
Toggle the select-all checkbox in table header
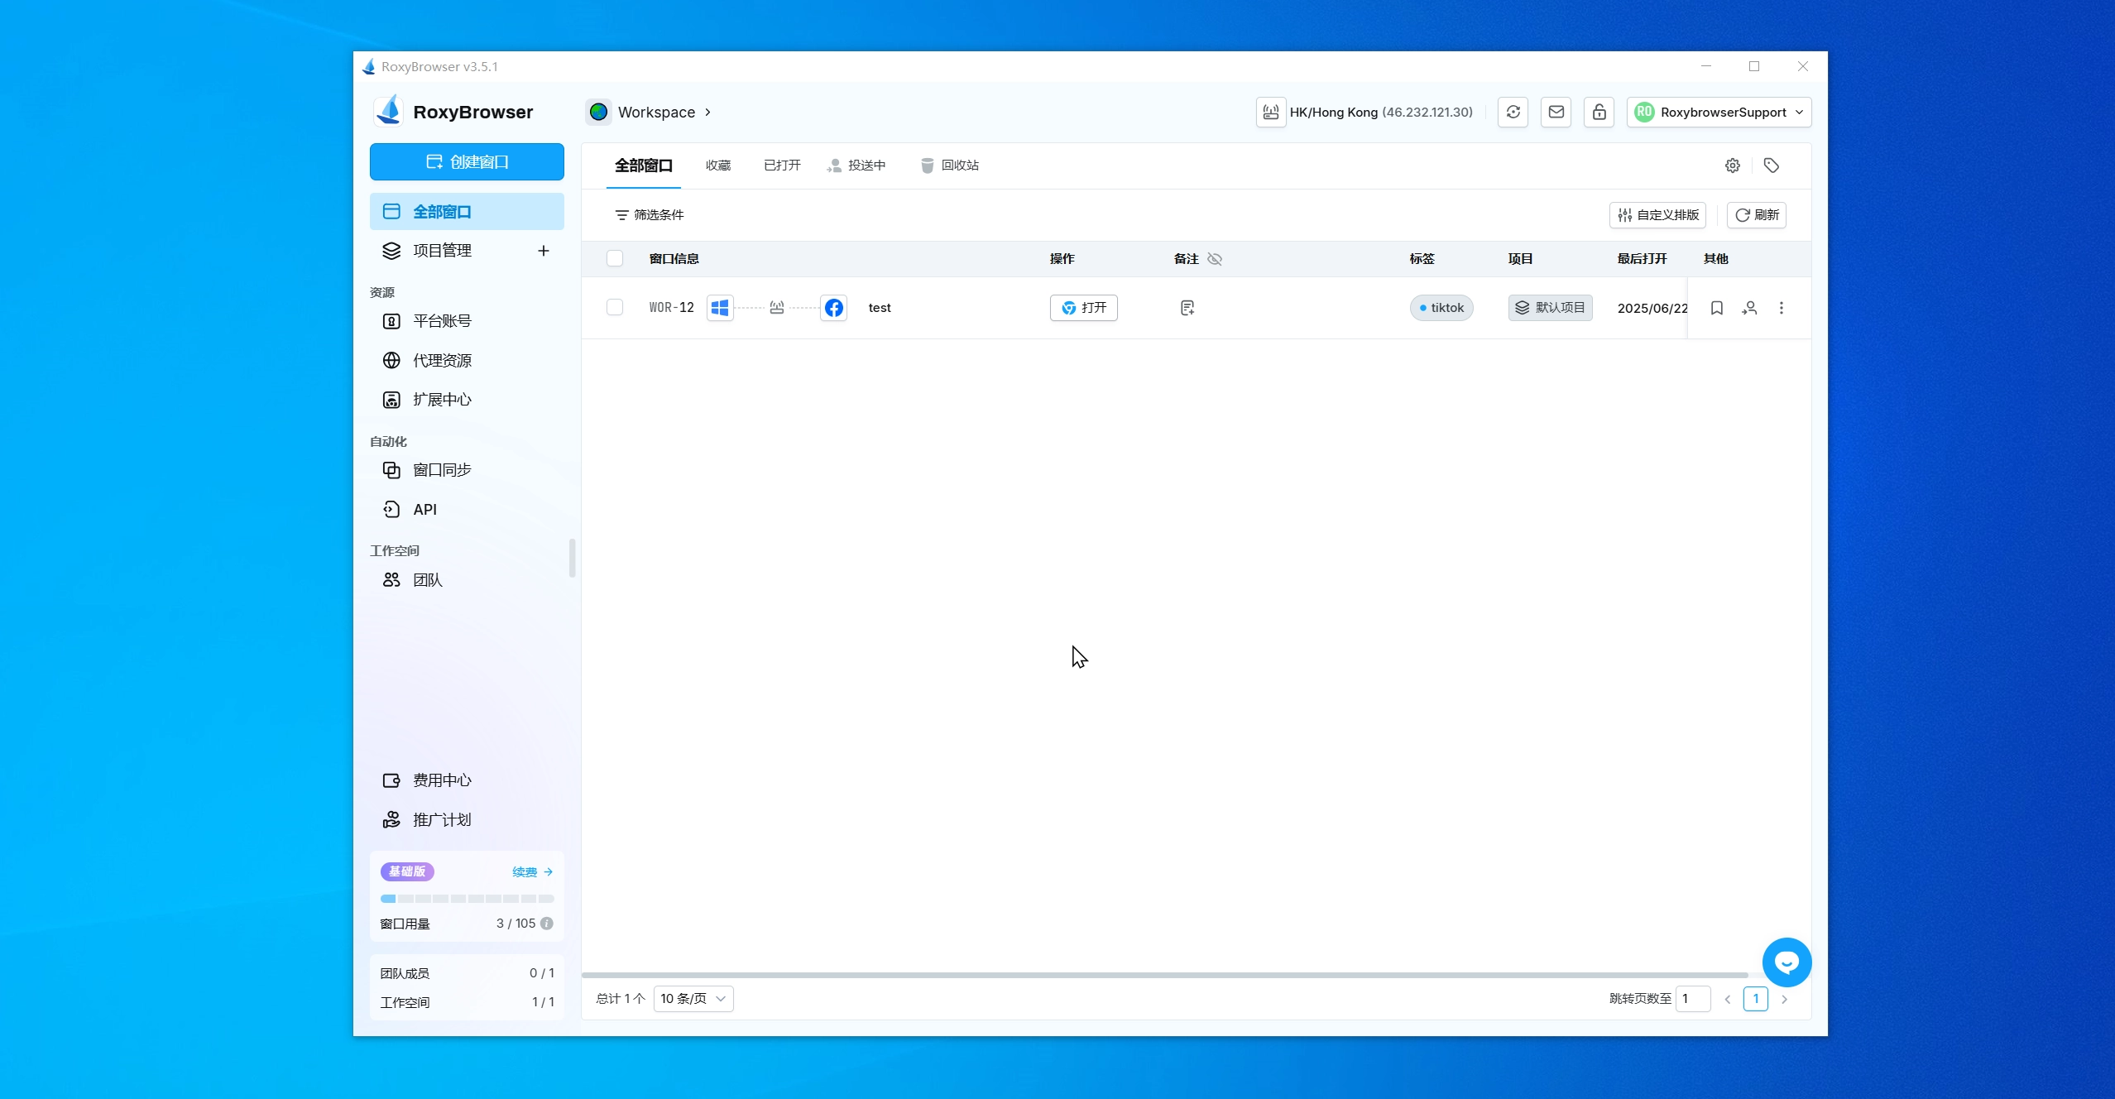615,258
